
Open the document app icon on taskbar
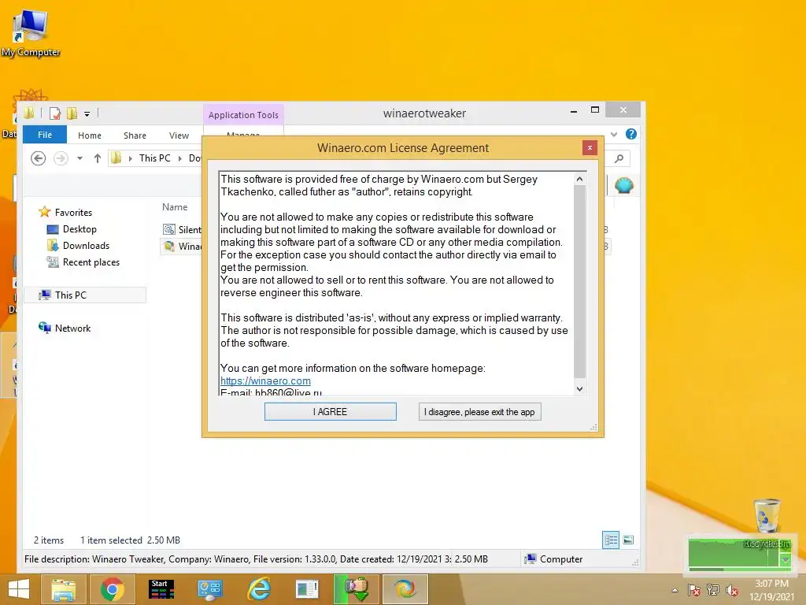pyautogui.click(x=307, y=589)
